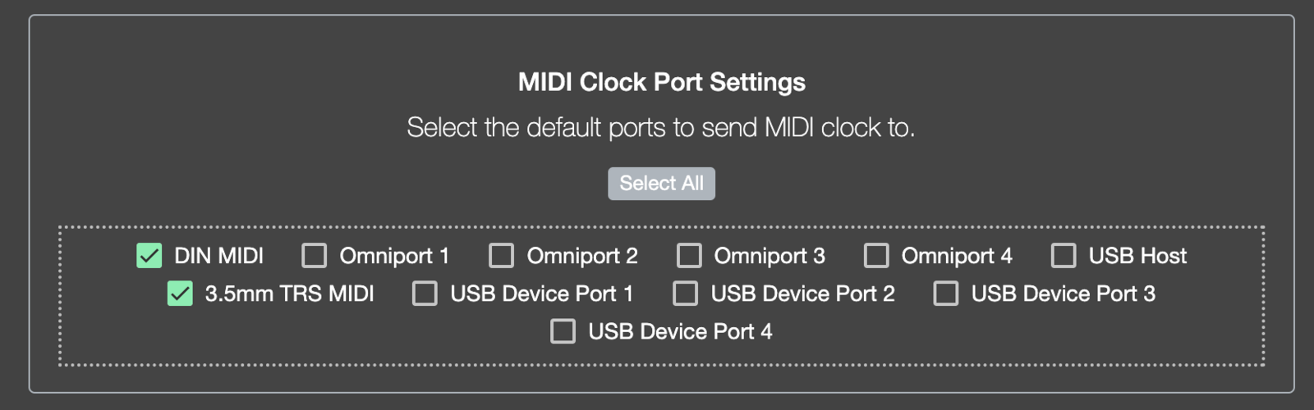This screenshot has height=410, width=1314.
Task: Enable the USB Host checkbox
Action: pyautogui.click(x=1064, y=256)
